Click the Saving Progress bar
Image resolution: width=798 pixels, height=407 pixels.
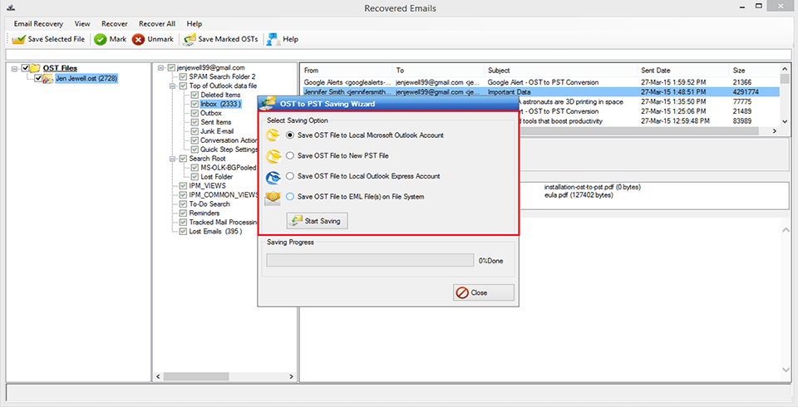[370, 261]
